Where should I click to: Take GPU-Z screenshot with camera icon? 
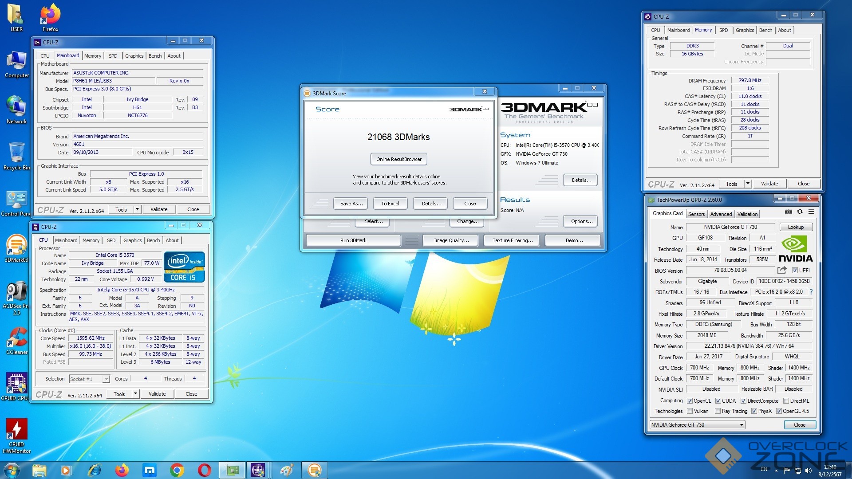[788, 212]
